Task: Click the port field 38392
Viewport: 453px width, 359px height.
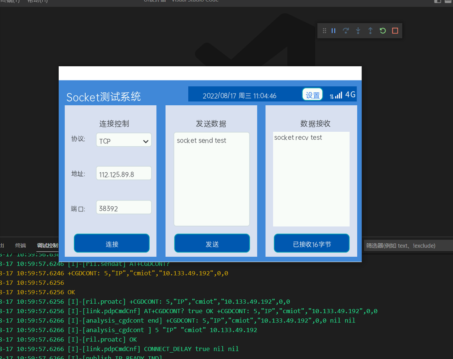Action: tap(124, 207)
